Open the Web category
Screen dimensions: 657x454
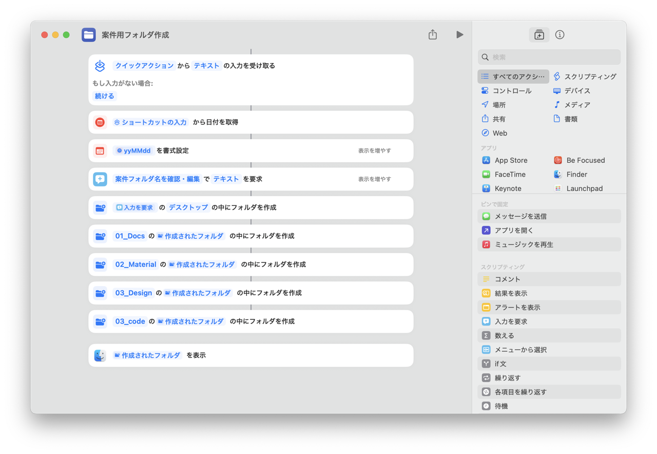tap(494, 133)
